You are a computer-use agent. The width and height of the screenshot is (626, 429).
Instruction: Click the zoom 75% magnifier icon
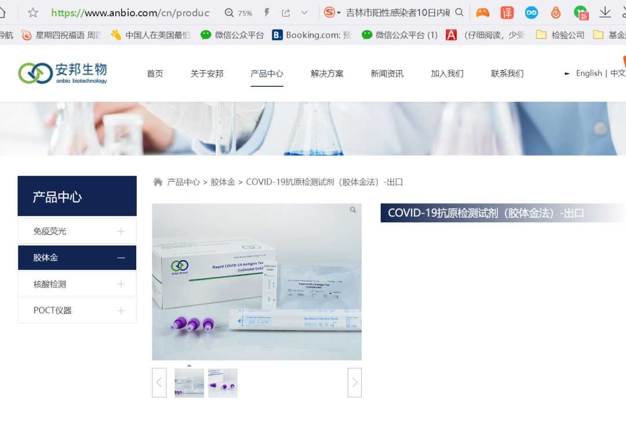(230, 13)
